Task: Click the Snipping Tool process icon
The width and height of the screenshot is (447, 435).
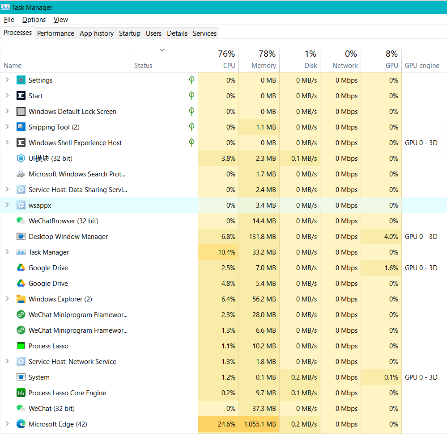Action: [21, 127]
